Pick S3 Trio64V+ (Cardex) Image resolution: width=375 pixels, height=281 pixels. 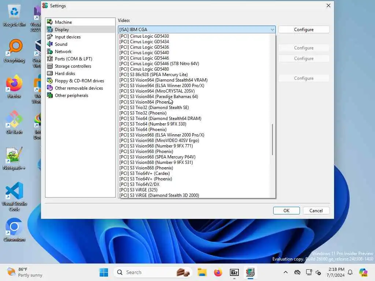[x=194, y=173]
